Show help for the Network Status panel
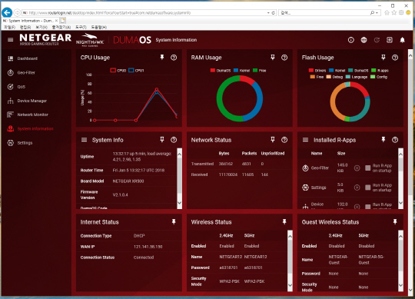 [x=284, y=140]
